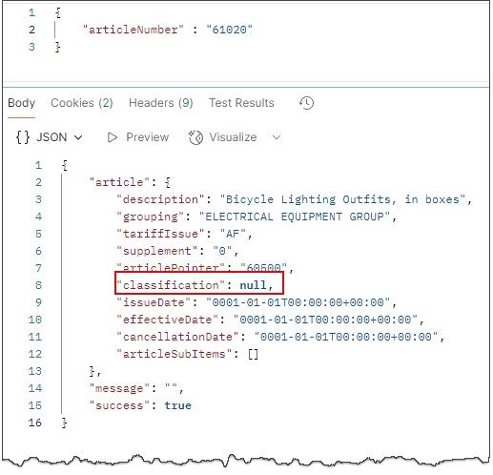Click the "cancellationDate" key

177,337
